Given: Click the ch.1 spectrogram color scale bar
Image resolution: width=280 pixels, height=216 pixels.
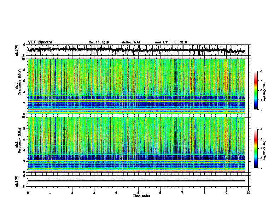Looking at the screenshot, I should coord(256,90).
